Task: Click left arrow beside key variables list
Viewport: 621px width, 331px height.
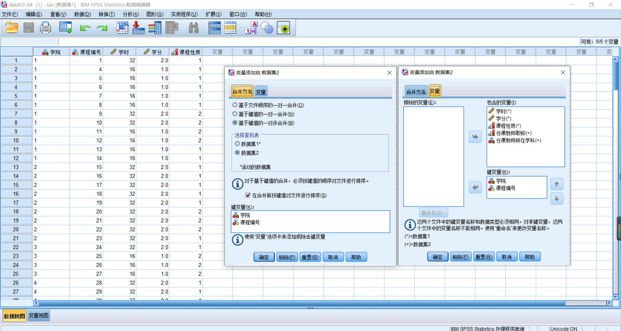Action: (x=475, y=187)
